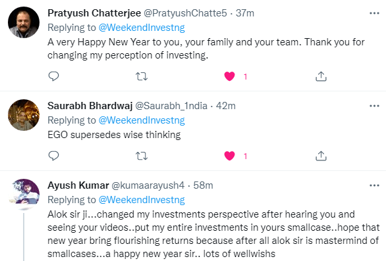The height and width of the screenshot is (261, 386).
Task: Retweet the EGO supersedes wise thinking tweet
Action: click(142, 156)
